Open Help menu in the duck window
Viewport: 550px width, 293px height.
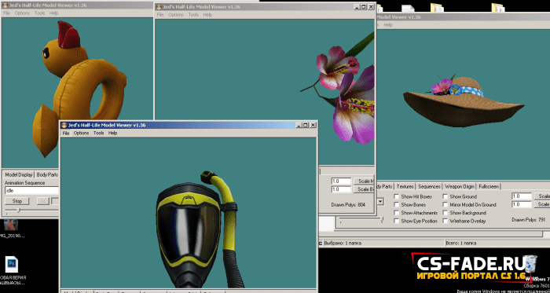pyautogui.click(x=53, y=13)
